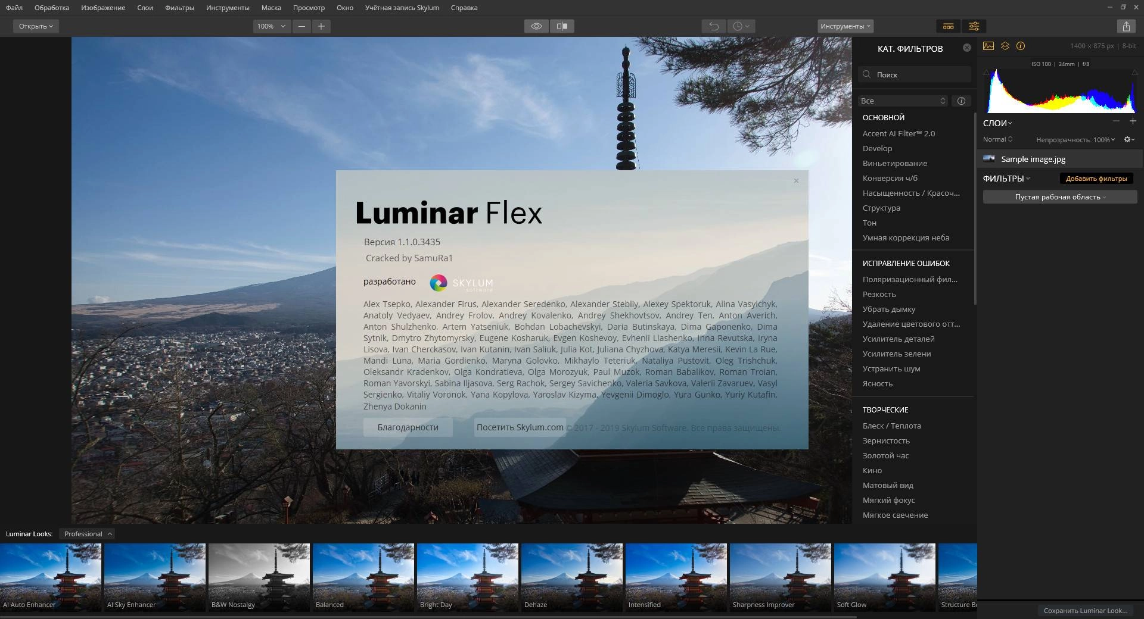The width and height of the screenshot is (1144, 619).
Task: Open the Открыть dropdown
Action: point(36,26)
